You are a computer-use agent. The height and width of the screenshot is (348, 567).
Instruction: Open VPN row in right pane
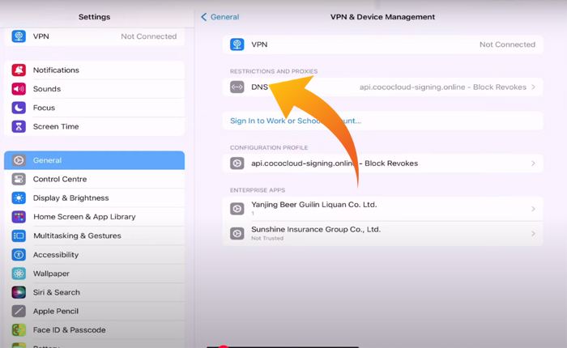382,45
